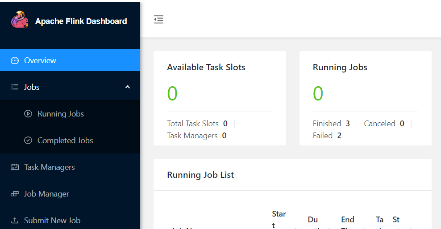Click the Job Manager blocks icon

[x=15, y=194]
